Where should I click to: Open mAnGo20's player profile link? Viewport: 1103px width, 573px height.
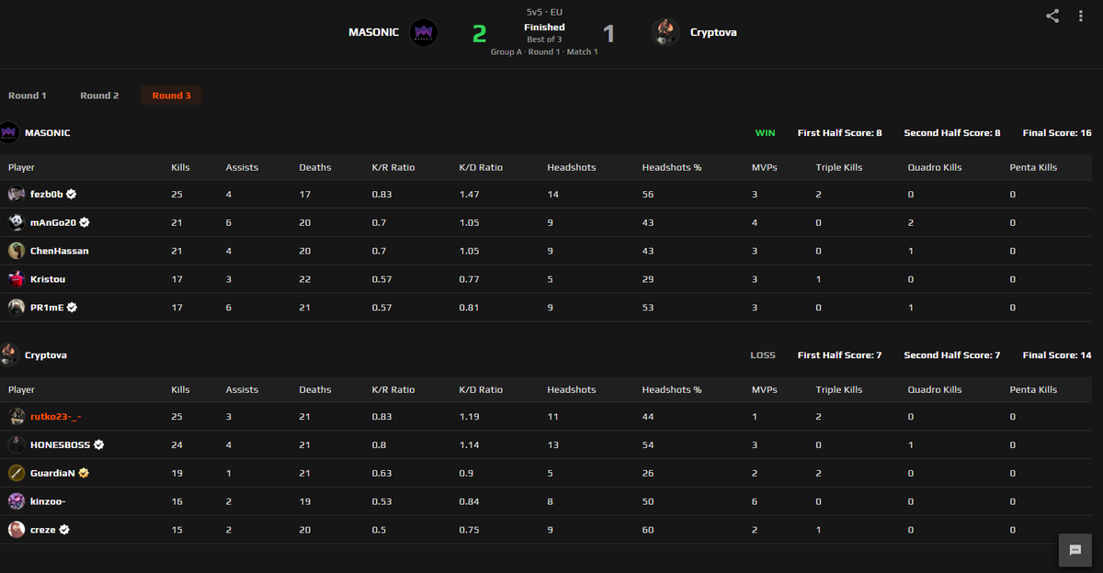click(x=53, y=222)
